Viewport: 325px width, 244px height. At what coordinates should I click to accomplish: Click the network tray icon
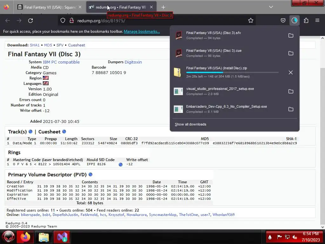click(287, 237)
